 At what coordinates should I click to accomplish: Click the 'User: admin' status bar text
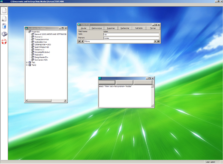tap(211, 162)
